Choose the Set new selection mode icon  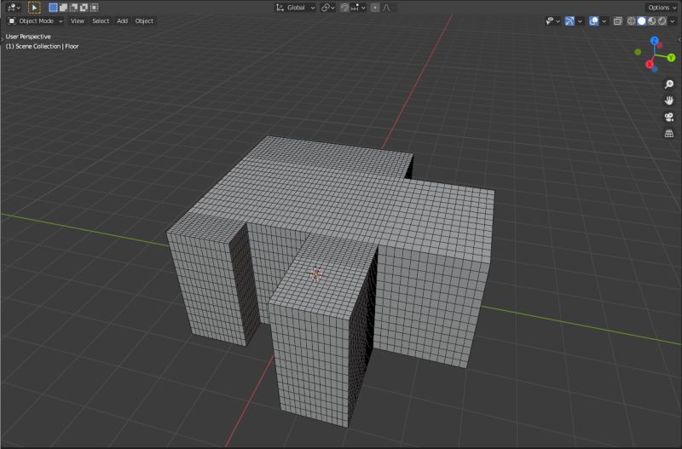click(53, 8)
